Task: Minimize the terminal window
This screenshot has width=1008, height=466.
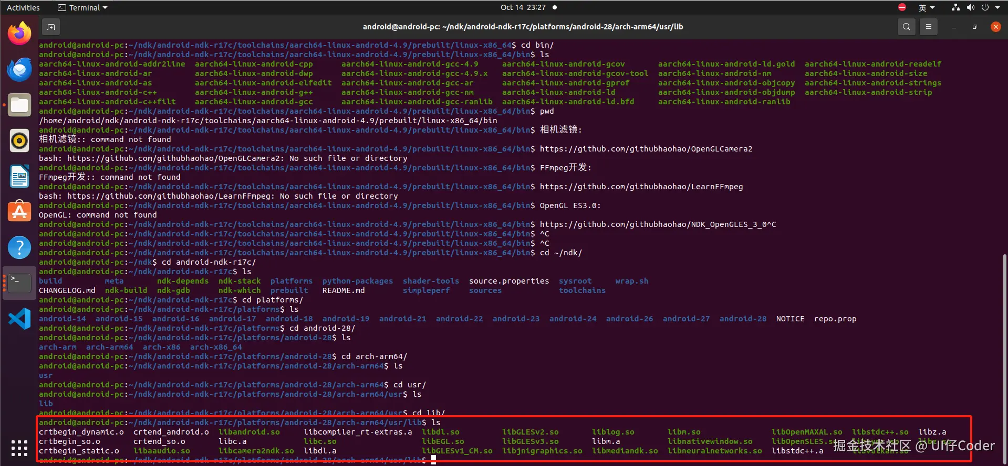Action: 953,27
